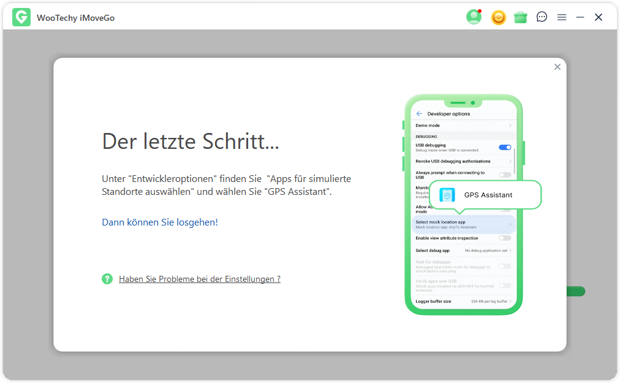Tap the back arrow beside Developer options
This screenshot has width=620, height=383.
coord(419,114)
